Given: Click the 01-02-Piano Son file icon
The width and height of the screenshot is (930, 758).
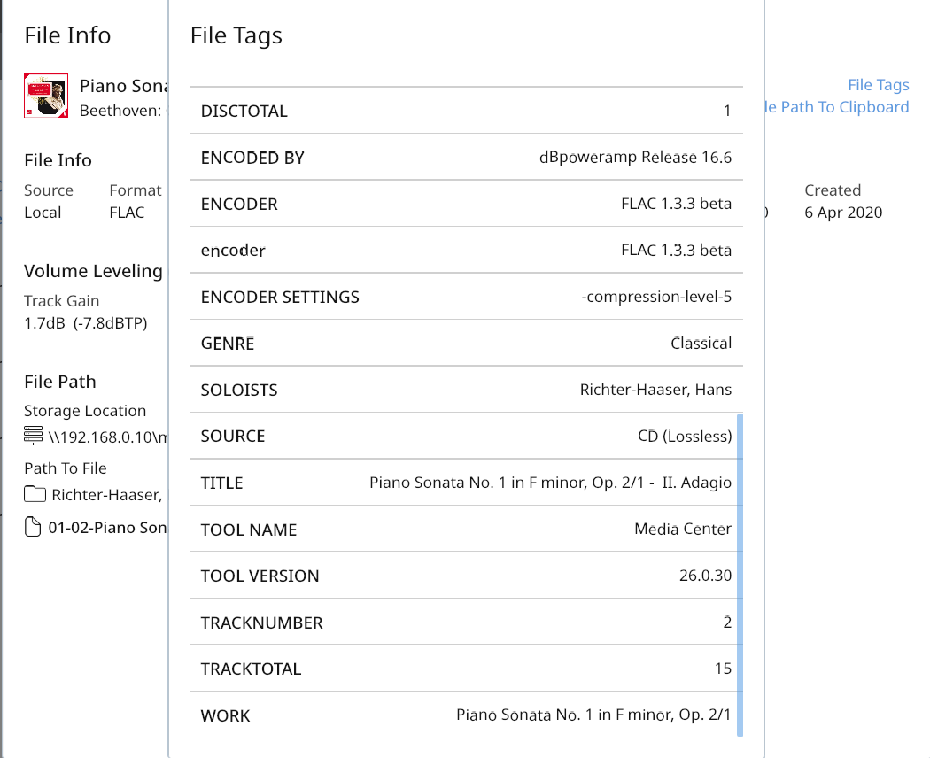Looking at the screenshot, I should 34,527.
